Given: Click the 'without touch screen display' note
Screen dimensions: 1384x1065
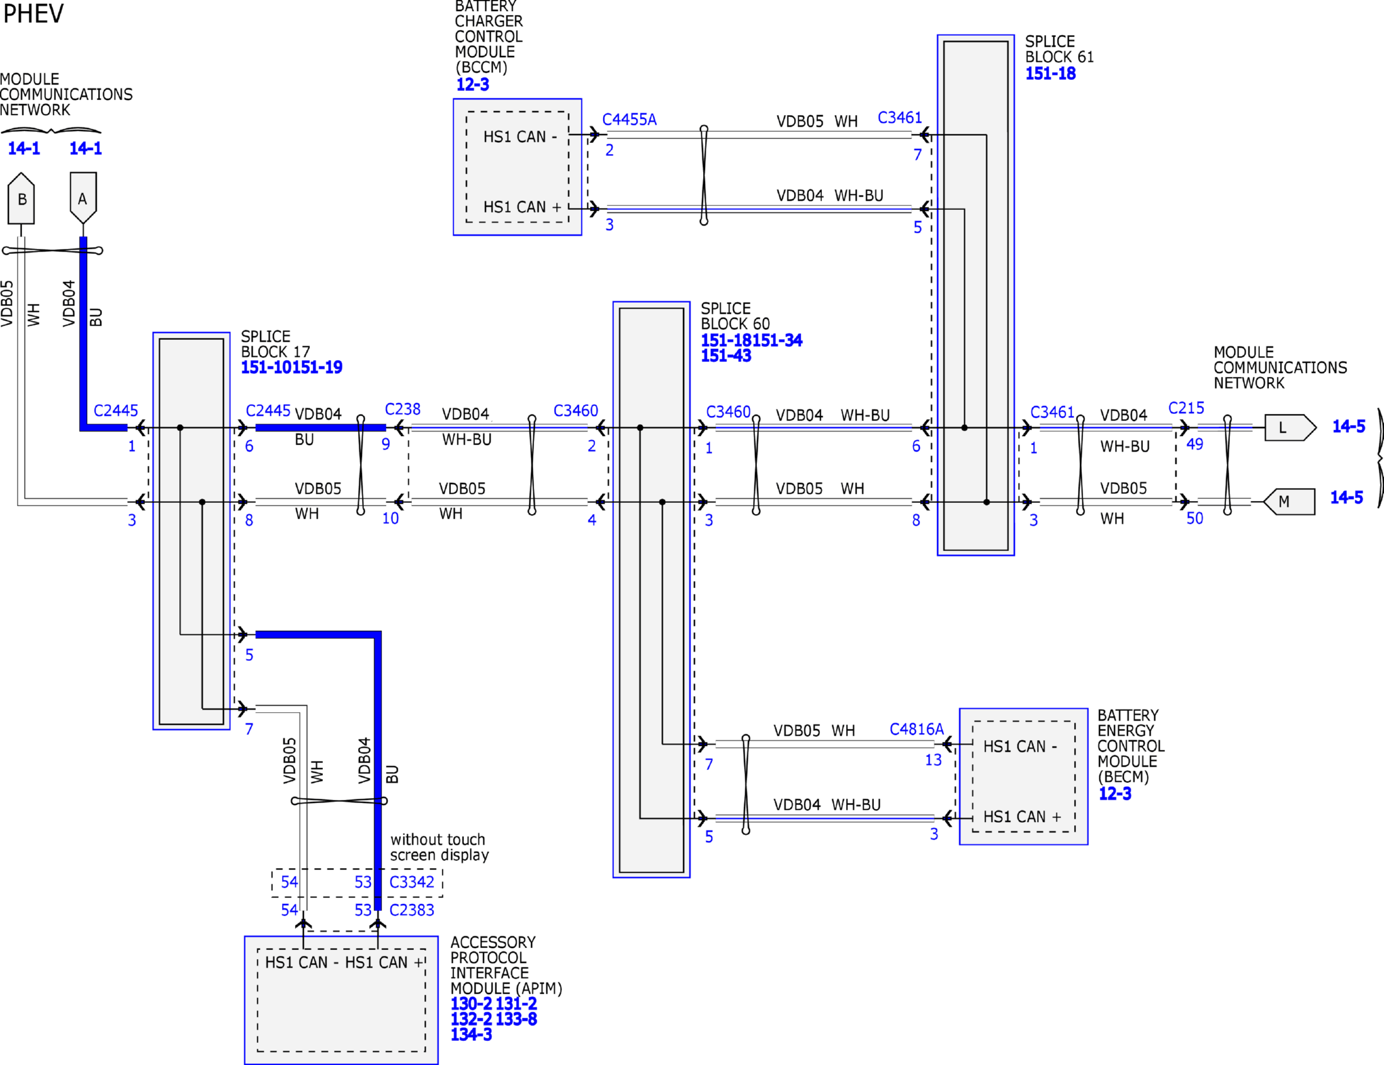Looking at the screenshot, I should [439, 847].
